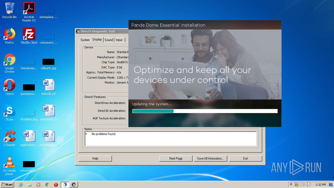The height and width of the screenshot is (188, 334).
Task: Switch to Panda installer taskbar button
Action: (x=65, y=185)
